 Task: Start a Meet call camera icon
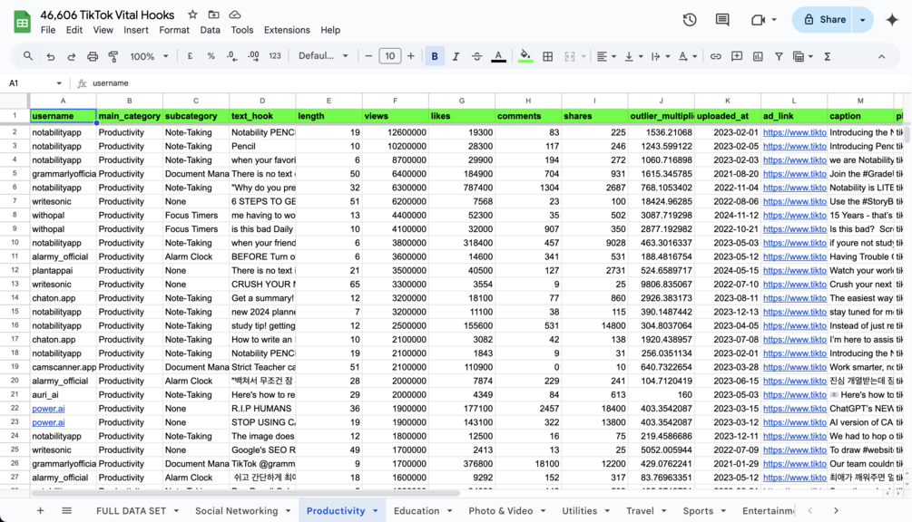click(x=758, y=20)
